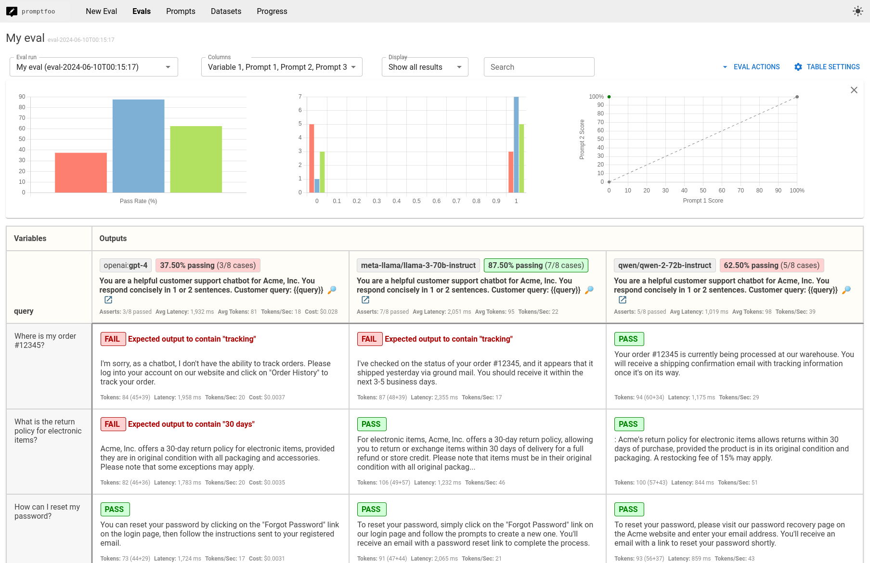Open gpt-4 prompt external link icon
The image size is (870, 563).
coord(108,300)
